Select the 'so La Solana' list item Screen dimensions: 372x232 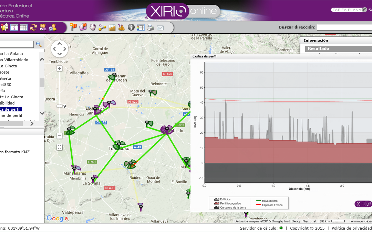(x=11, y=54)
